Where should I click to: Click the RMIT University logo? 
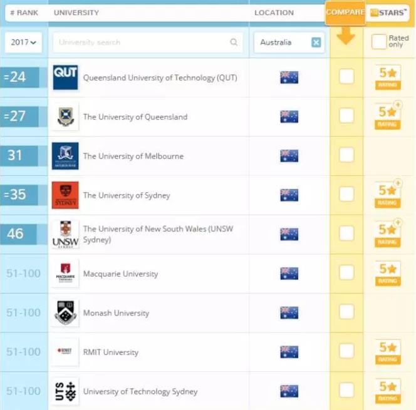coord(65,351)
